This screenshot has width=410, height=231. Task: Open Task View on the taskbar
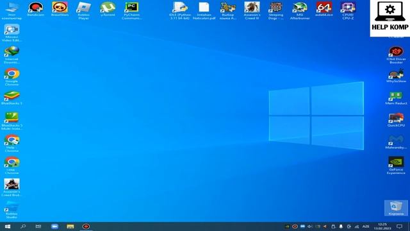pyautogui.click(x=38, y=227)
